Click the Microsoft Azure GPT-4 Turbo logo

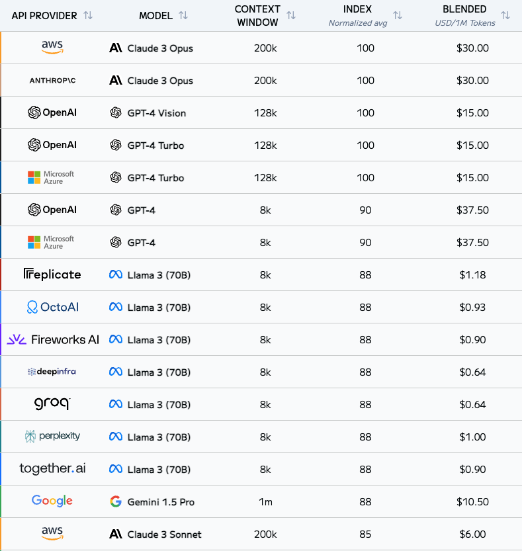(51, 177)
